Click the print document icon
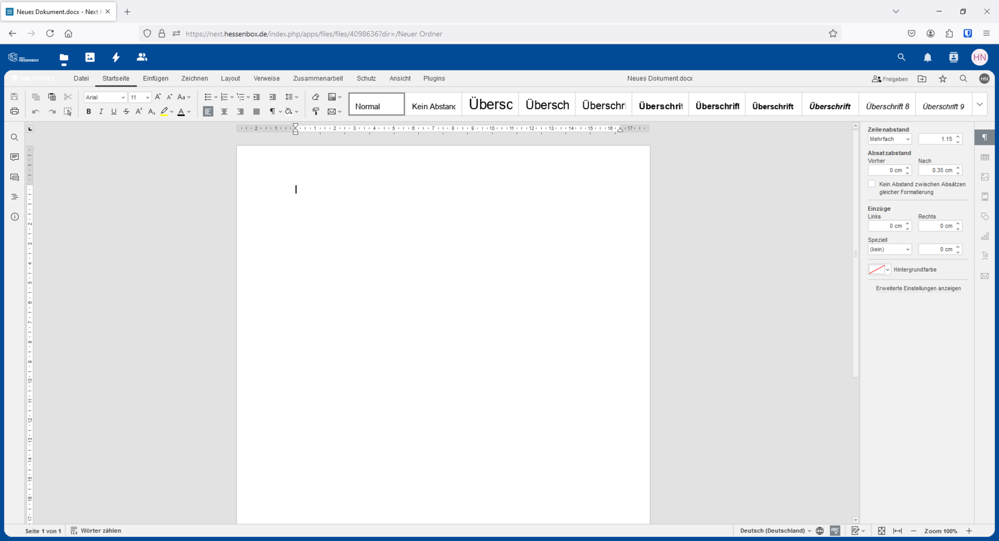Image resolution: width=999 pixels, height=541 pixels. pos(14,112)
